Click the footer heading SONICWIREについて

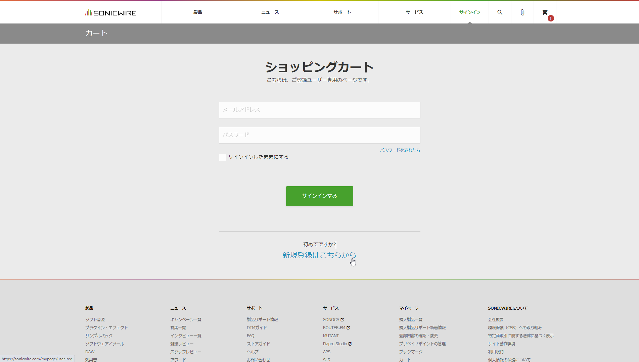(508, 308)
